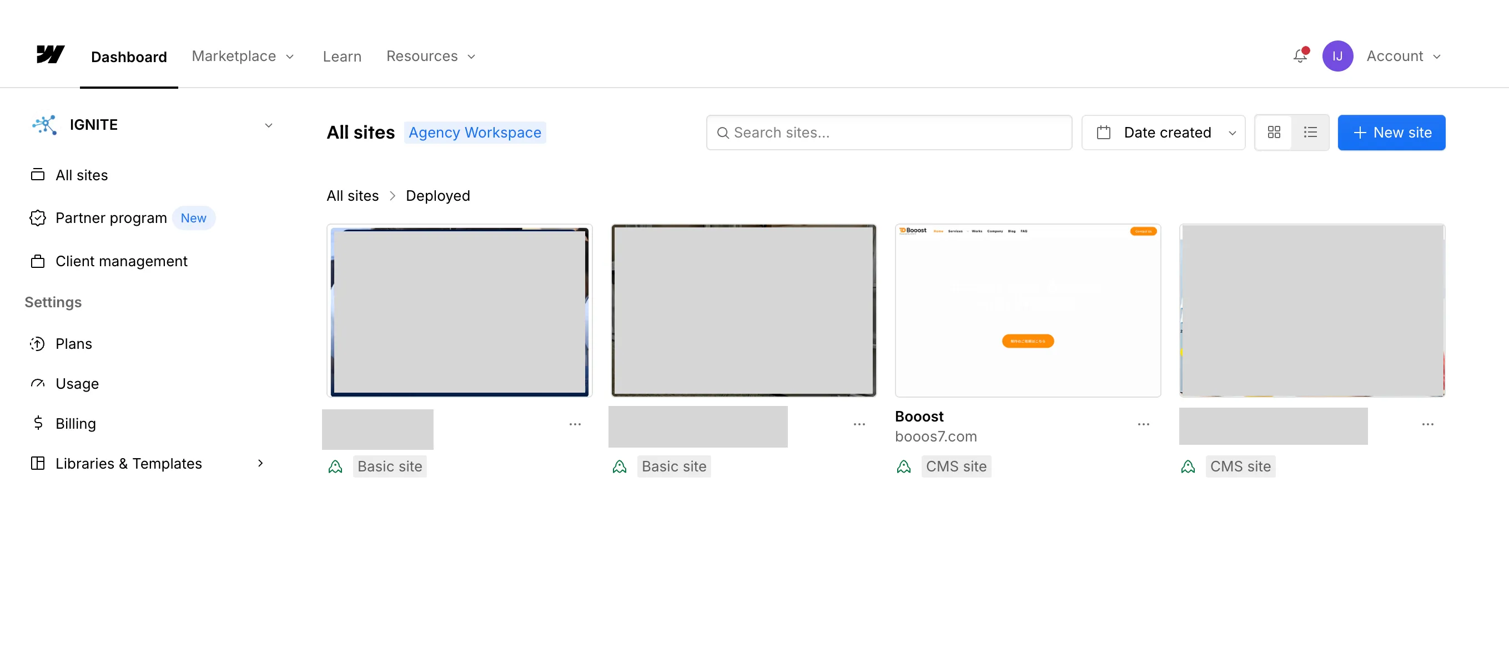This screenshot has height=650, width=1509.
Task: Click the CMS site tag on last card
Action: click(1240, 466)
